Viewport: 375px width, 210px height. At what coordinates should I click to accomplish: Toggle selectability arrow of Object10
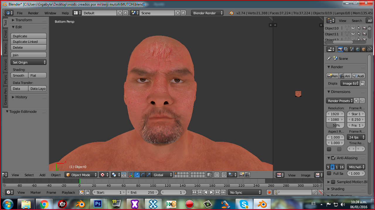pos(359,28)
